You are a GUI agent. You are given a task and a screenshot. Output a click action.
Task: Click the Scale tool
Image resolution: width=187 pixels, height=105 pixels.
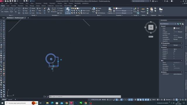32,13
